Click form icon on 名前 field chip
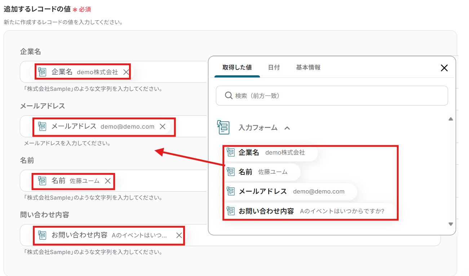 tap(42, 181)
